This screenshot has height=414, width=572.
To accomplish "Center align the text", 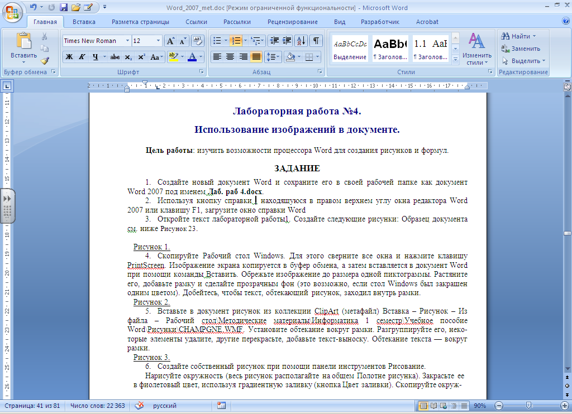I will pos(230,57).
